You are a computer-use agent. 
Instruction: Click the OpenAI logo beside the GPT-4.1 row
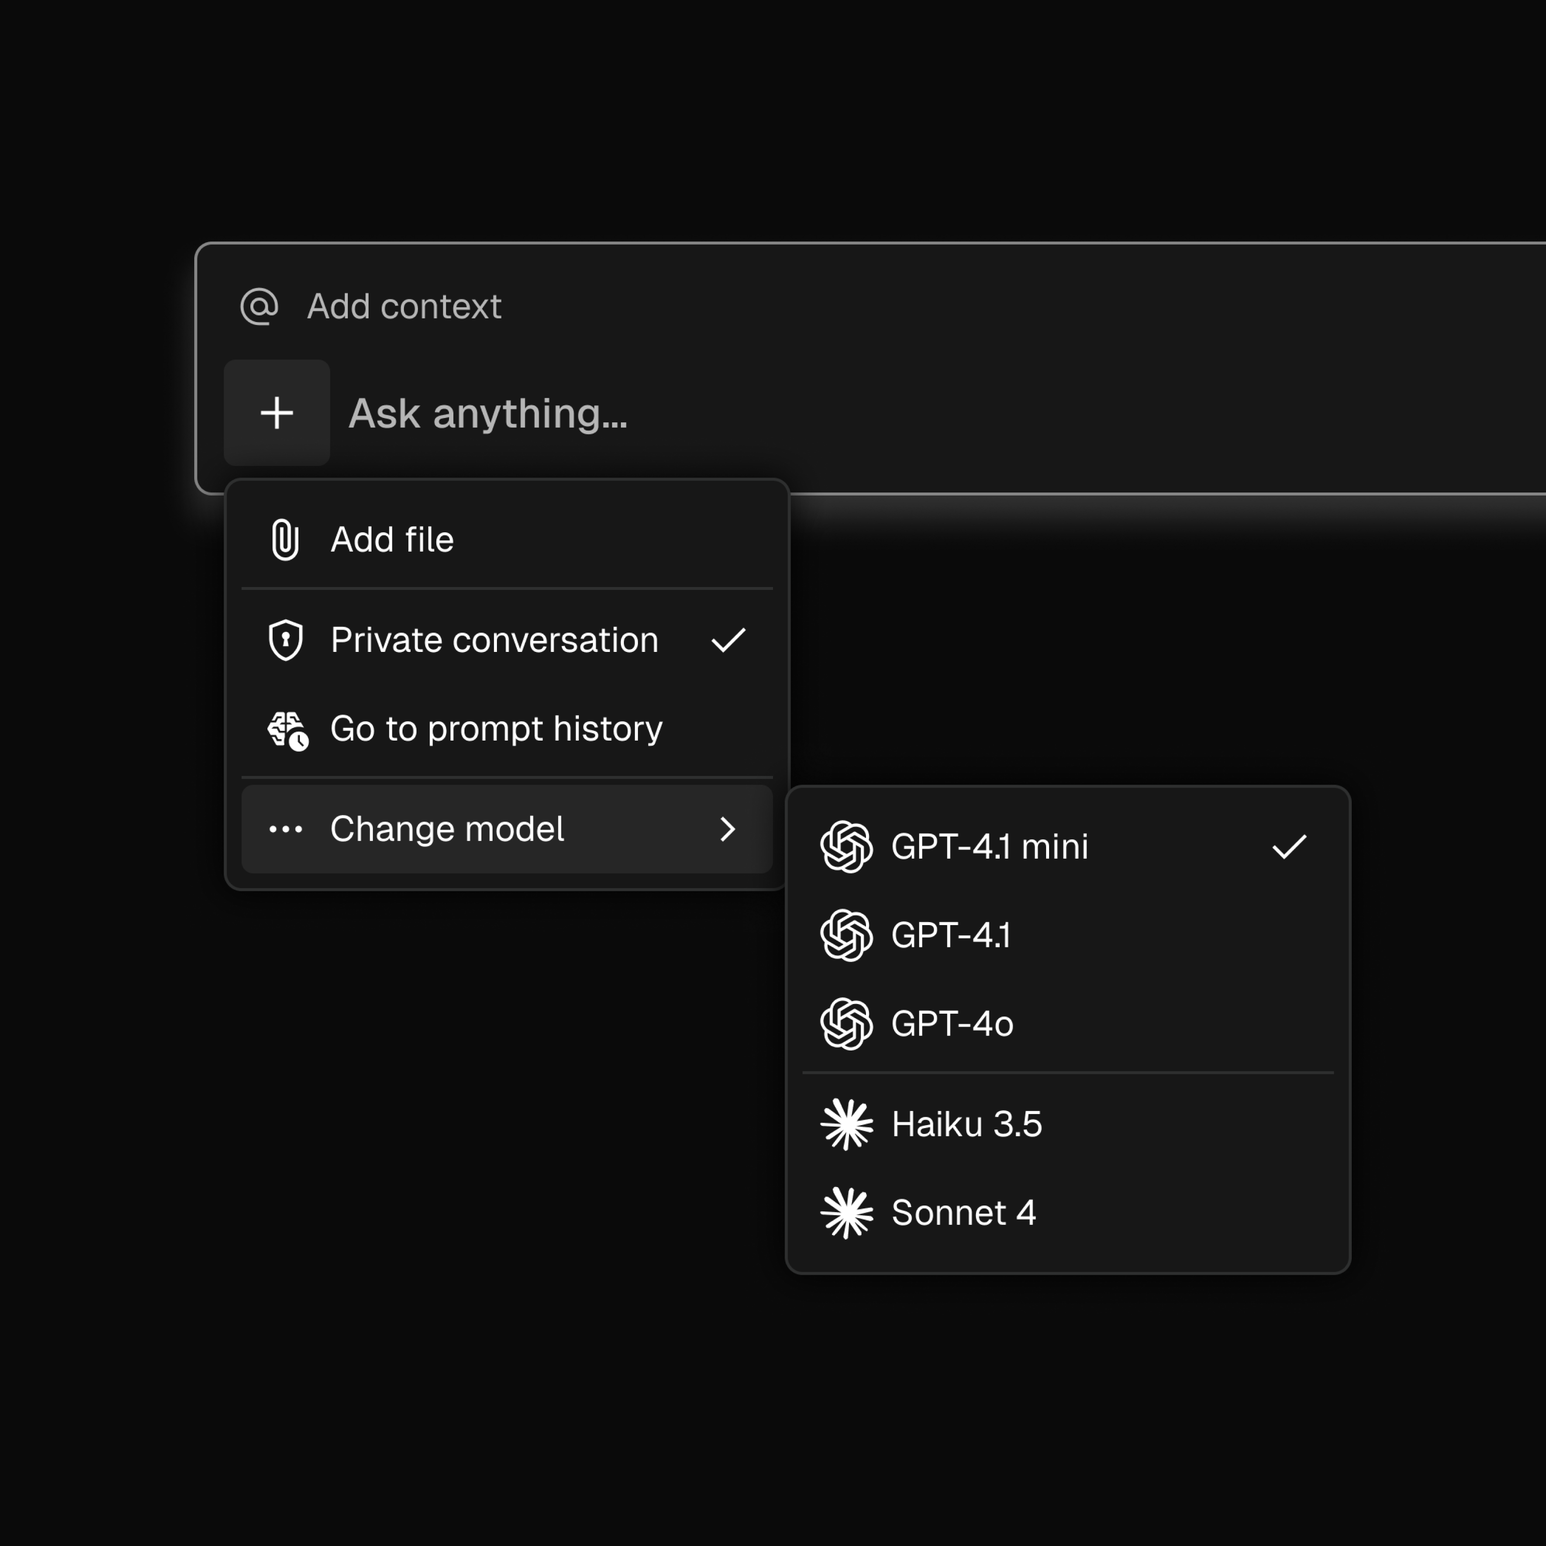(847, 935)
